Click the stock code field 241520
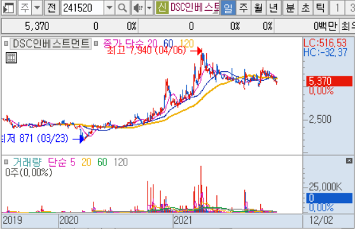 click(x=83, y=8)
